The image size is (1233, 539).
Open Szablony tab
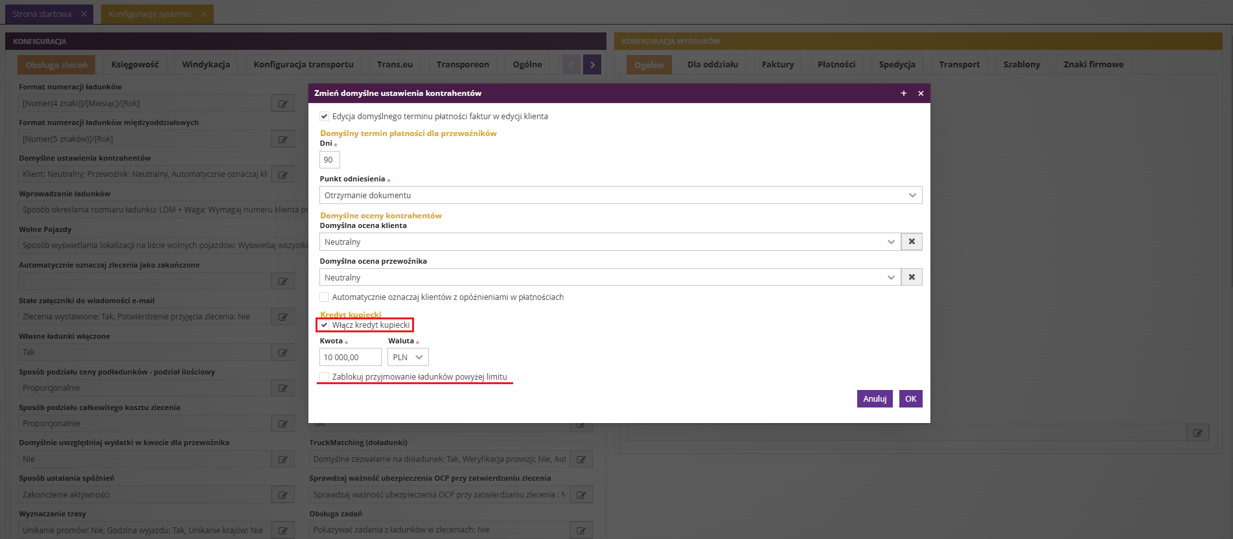[x=1022, y=65]
